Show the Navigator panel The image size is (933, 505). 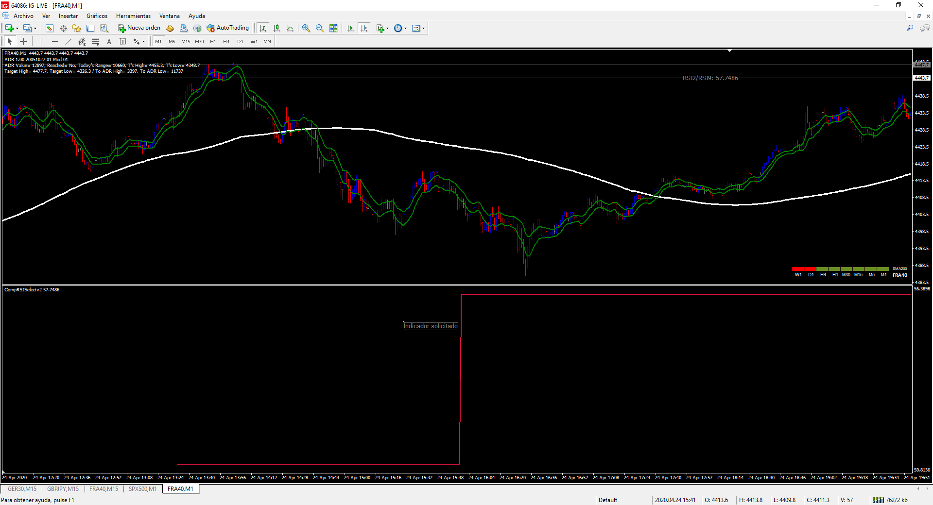77,28
